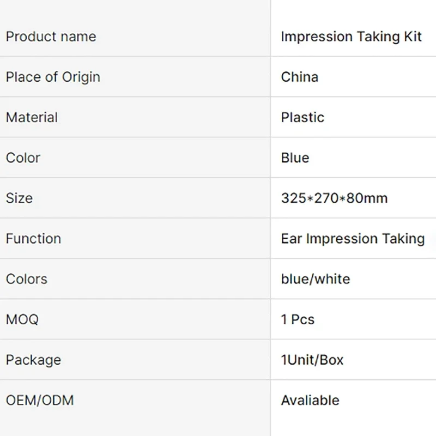Screen dimensions: 436x436
Task: Click the MOQ label
Action: [22, 319]
